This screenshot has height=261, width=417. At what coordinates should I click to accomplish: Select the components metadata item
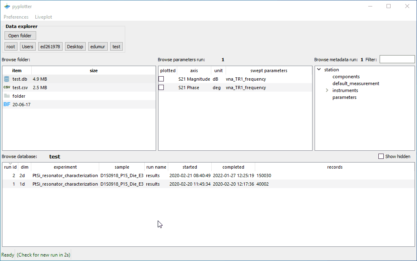[x=346, y=77]
